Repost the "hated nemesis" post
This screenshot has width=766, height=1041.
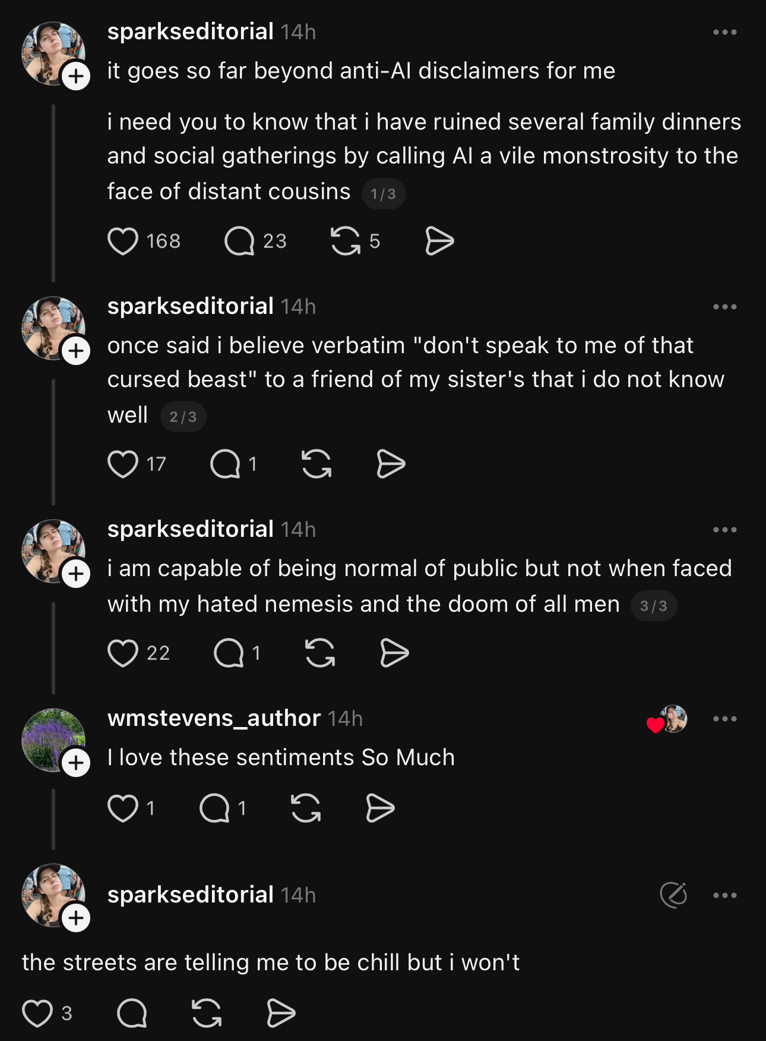(x=320, y=653)
